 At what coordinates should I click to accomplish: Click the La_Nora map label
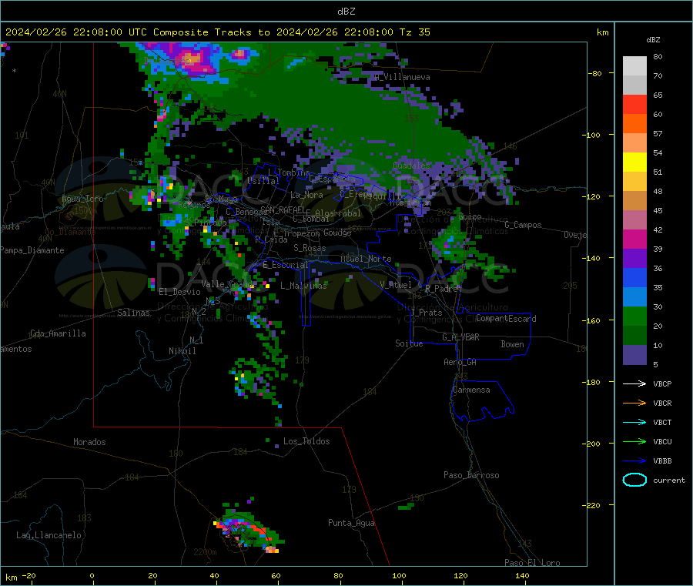(x=306, y=195)
